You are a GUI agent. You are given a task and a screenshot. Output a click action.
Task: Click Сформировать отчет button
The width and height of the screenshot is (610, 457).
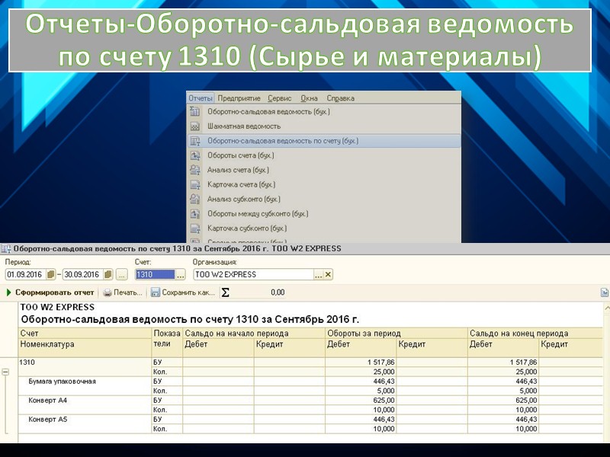pyautogui.click(x=50, y=292)
